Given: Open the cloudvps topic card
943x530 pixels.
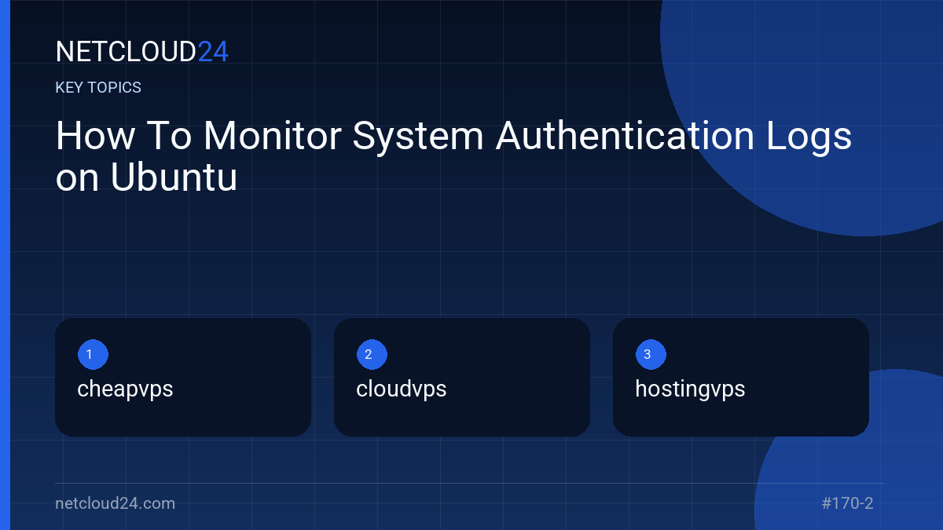Looking at the screenshot, I should (x=462, y=377).
